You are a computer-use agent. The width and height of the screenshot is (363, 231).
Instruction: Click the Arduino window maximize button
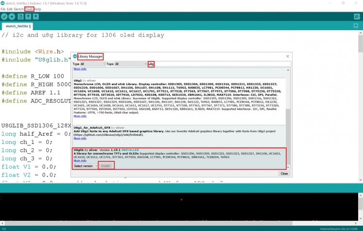[343, 3]
